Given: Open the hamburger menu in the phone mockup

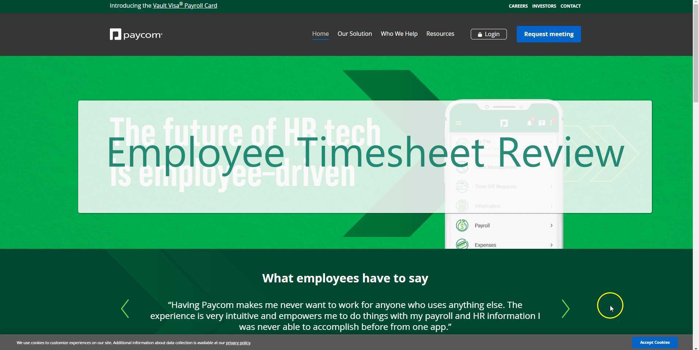Looking at the screenshot, I should (458, 123).
